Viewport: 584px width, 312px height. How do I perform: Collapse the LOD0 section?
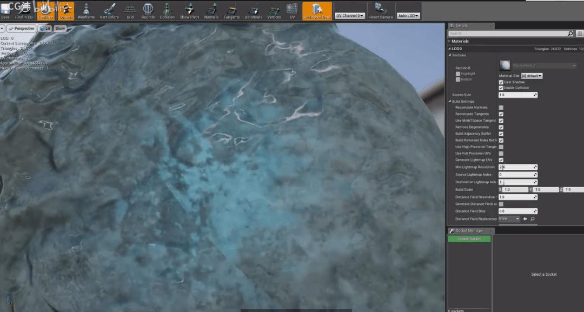(x=449, y=49)
